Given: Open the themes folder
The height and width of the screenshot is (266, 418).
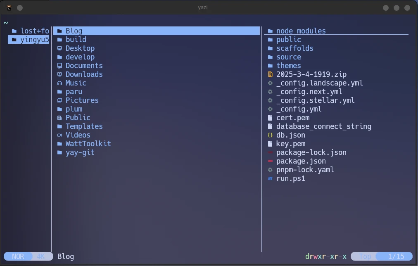Looking at the screenshot, I should point(288,66).
